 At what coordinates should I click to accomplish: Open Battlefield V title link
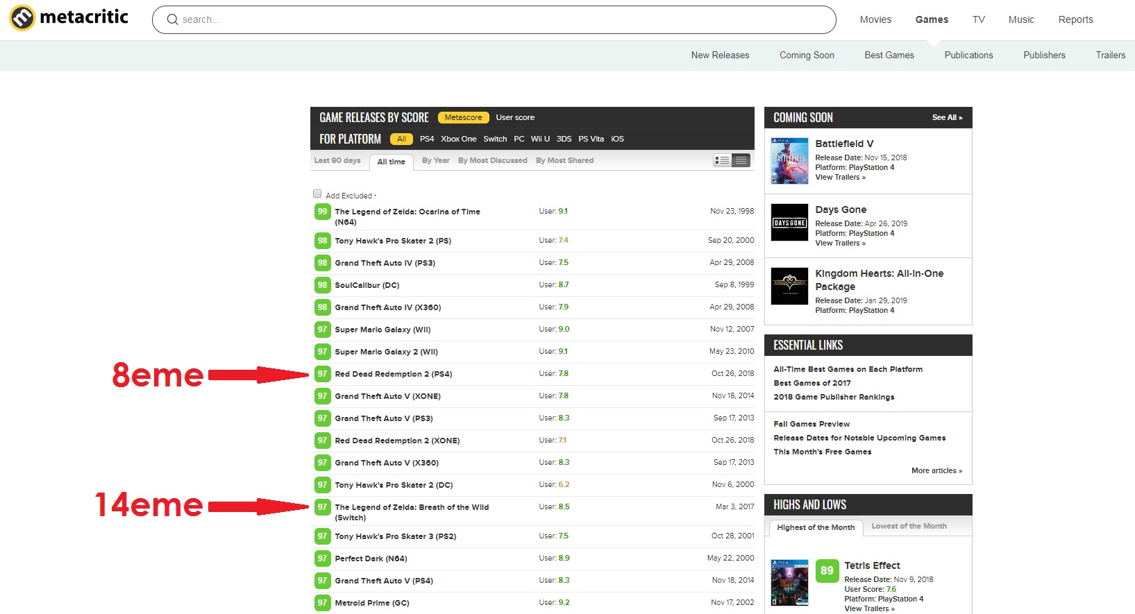pyautogui.click(x=844, y=144)
